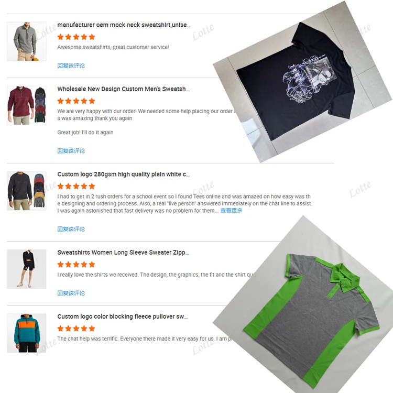Viewport: 393px width, 393px height.
Task: View the black graphic t-shirt photo
Action: click(x=302, y=82)
